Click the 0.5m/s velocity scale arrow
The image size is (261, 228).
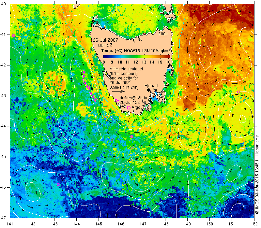click(118, 91)
